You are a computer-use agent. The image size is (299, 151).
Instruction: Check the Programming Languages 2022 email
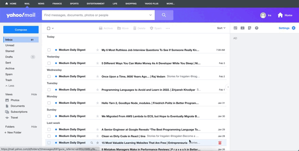49,90
